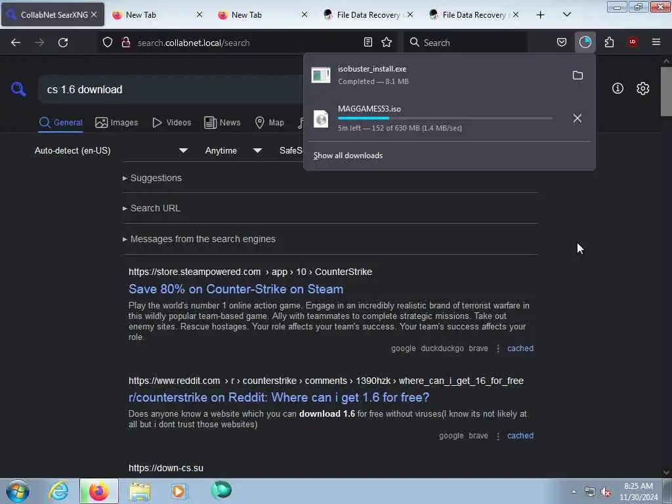Close the CollabNet SearXNG tab
The image size is (672, 504).
click(x=94, y=15)
